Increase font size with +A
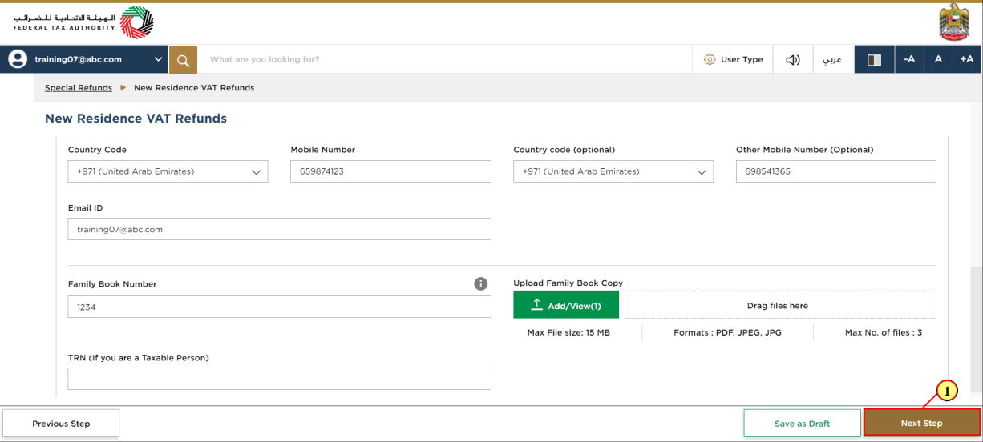Screen dimensions: 983x442 [x=967, y=59]
